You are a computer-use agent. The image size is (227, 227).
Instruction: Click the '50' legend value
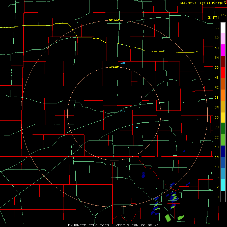[217, 67]
